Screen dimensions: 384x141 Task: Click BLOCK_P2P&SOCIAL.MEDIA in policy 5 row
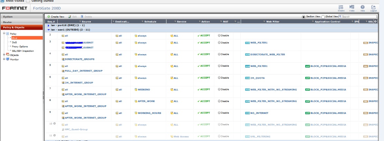[328, 66]
